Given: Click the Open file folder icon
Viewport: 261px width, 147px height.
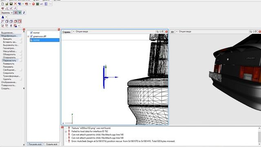Looking at the screenshot, I should click(7, 4).
